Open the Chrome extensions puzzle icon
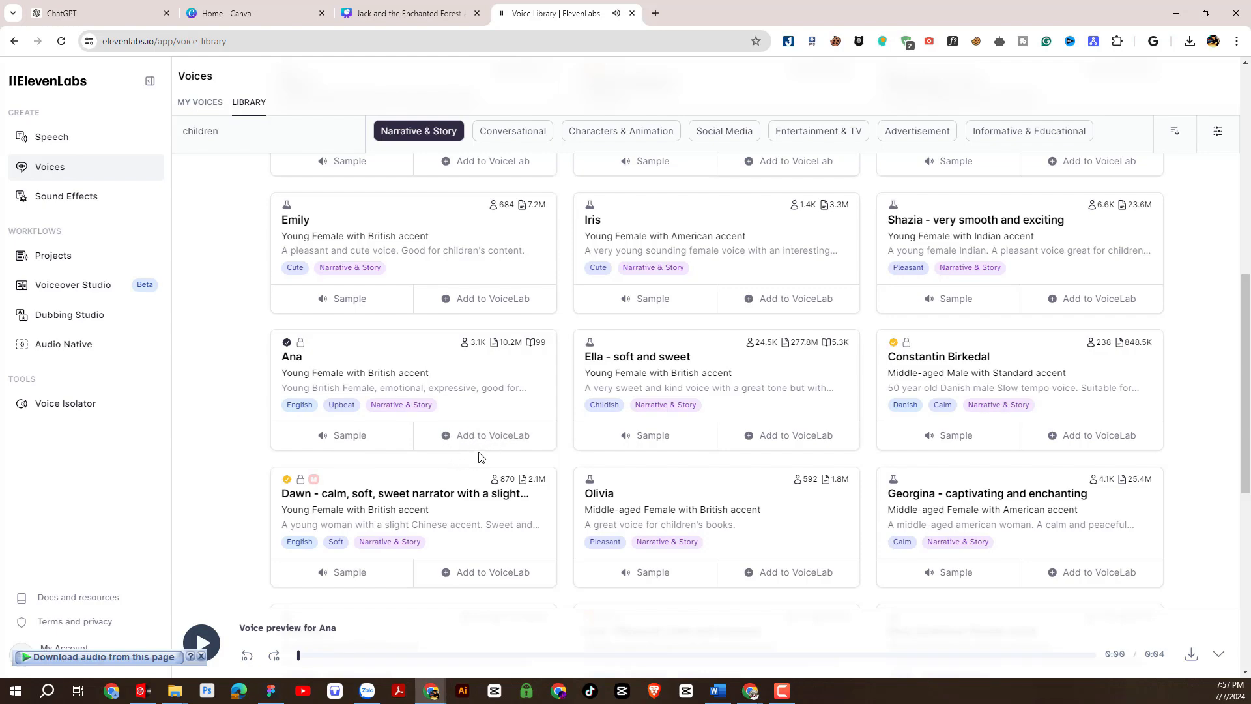This screenshot has height=704, width=1251. click(x=1117, y=41)
